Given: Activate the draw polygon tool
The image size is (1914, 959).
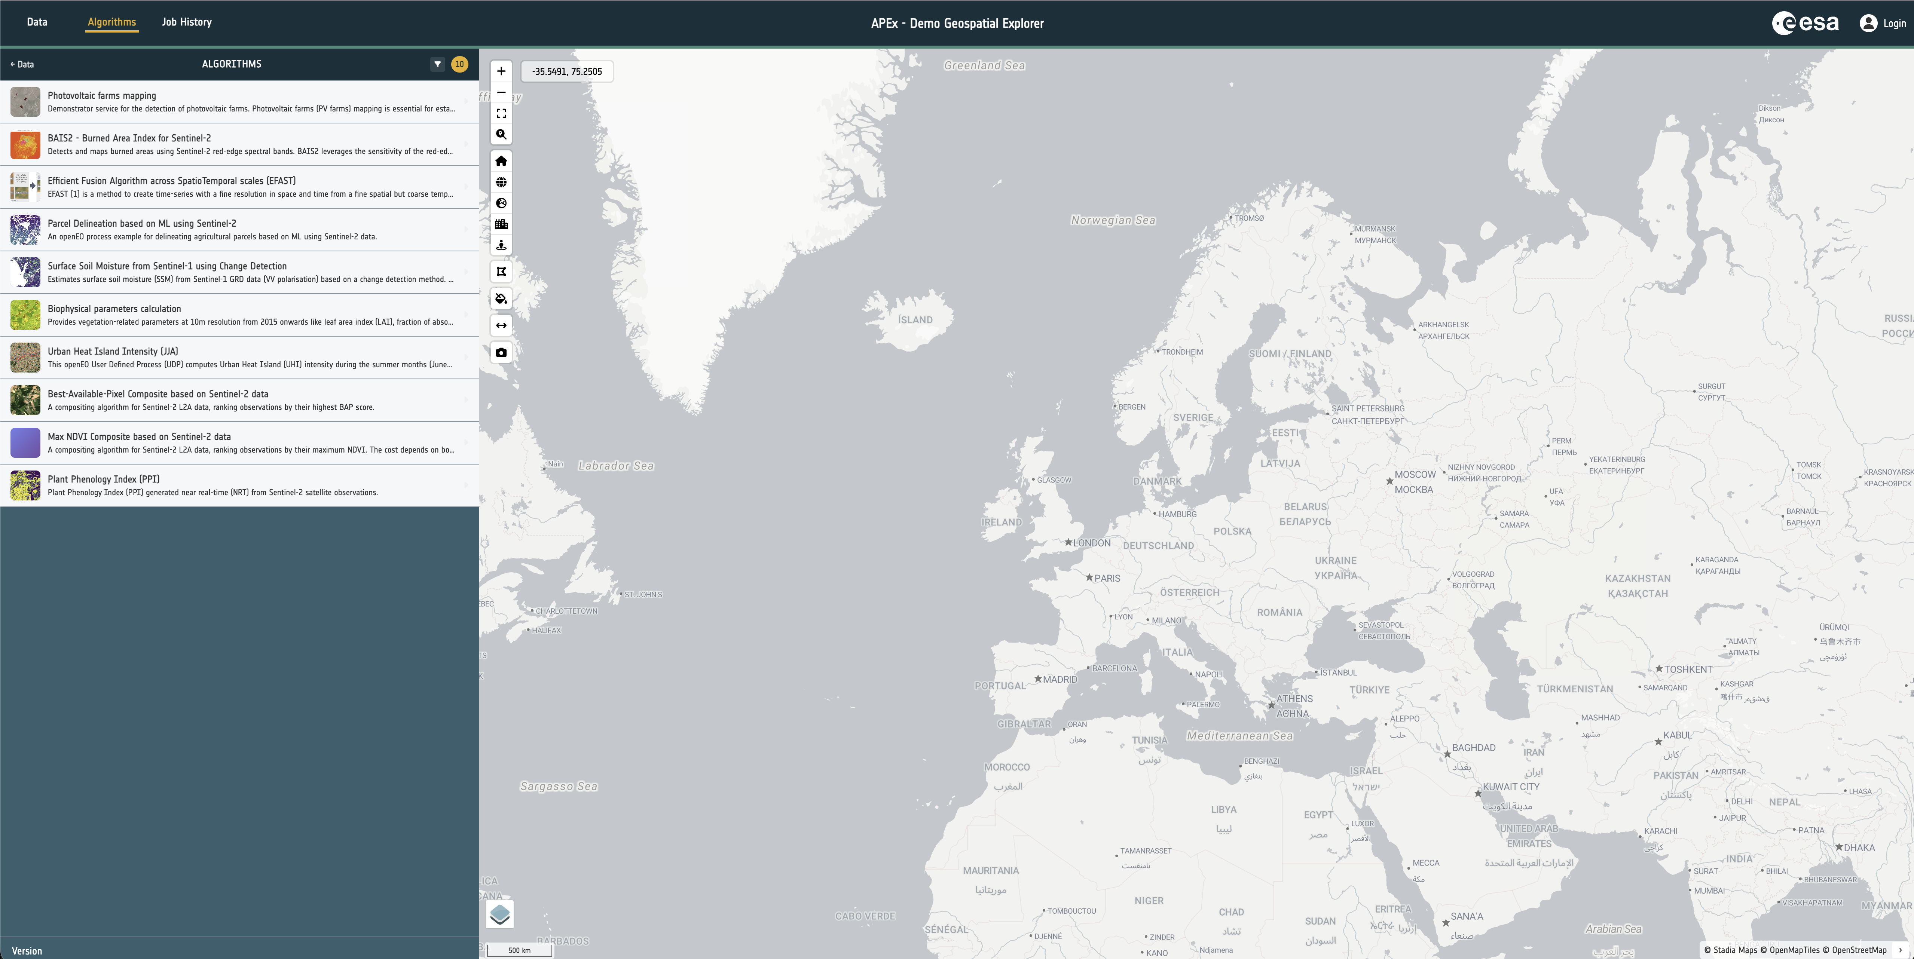Looking at the screenshot, I should pyautogui.click(x=502, y=272).
